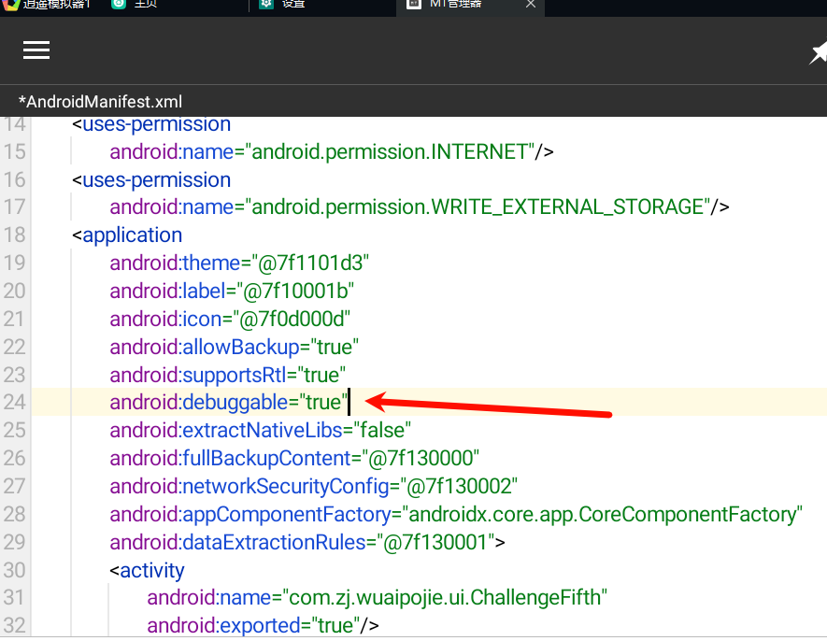Viewport: 827px width, 641px height.
Task: Switch to the 主页 tab
Action: (x=145, y=4)
